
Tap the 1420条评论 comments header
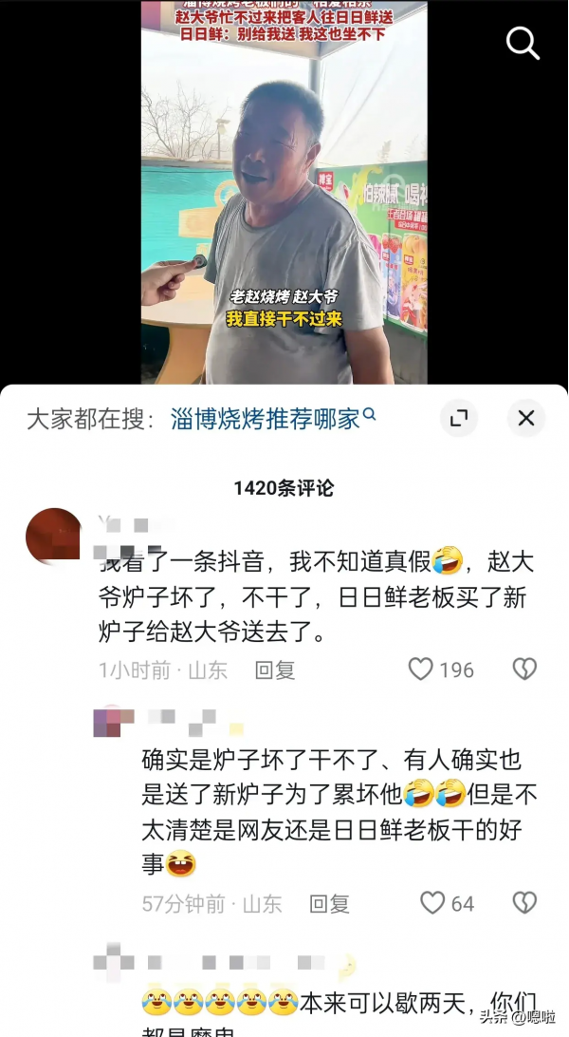tap(284, 488)
